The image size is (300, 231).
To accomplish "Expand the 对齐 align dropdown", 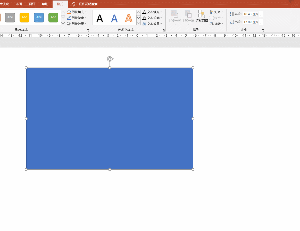I will [x=216, y=12].
